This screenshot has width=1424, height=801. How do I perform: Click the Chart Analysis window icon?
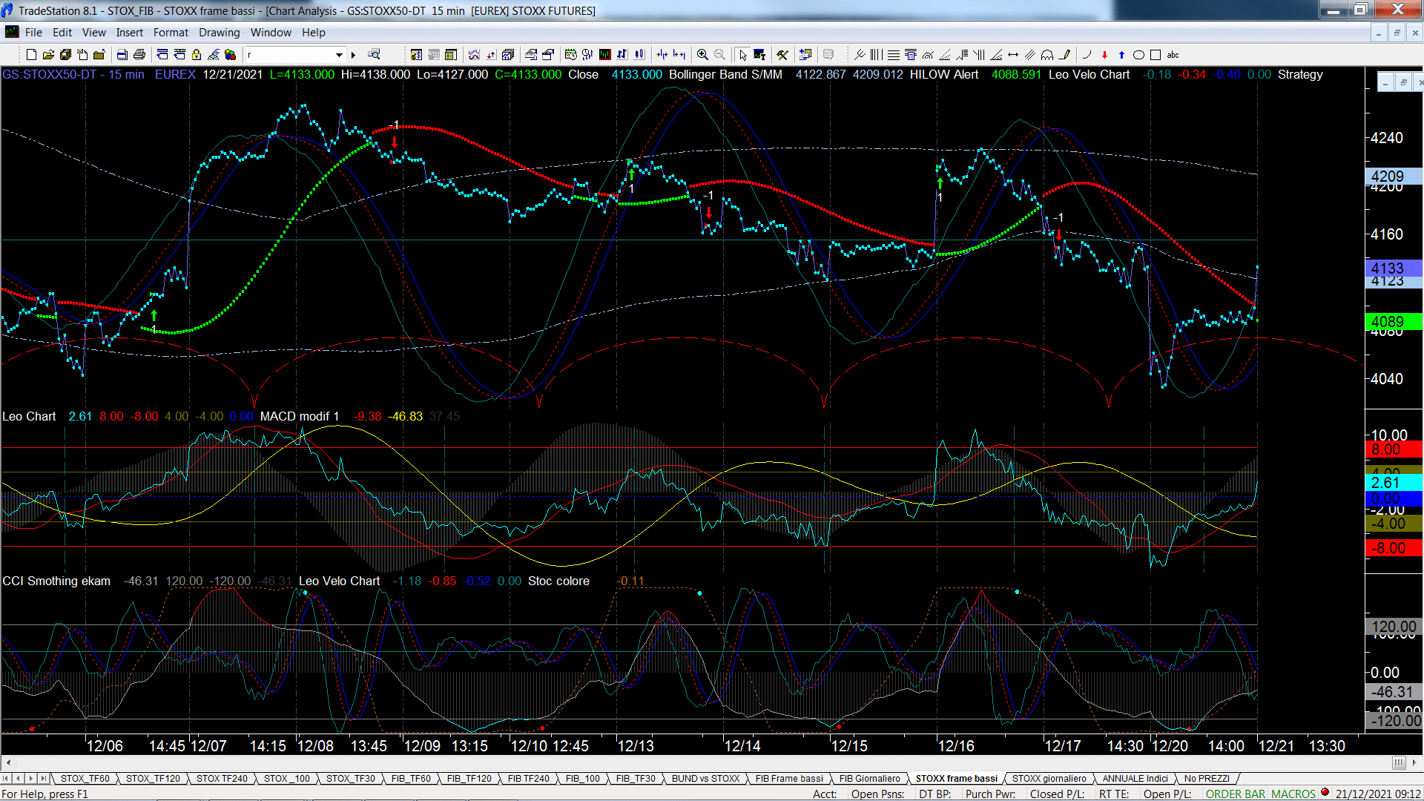click(x=12, y=32)
